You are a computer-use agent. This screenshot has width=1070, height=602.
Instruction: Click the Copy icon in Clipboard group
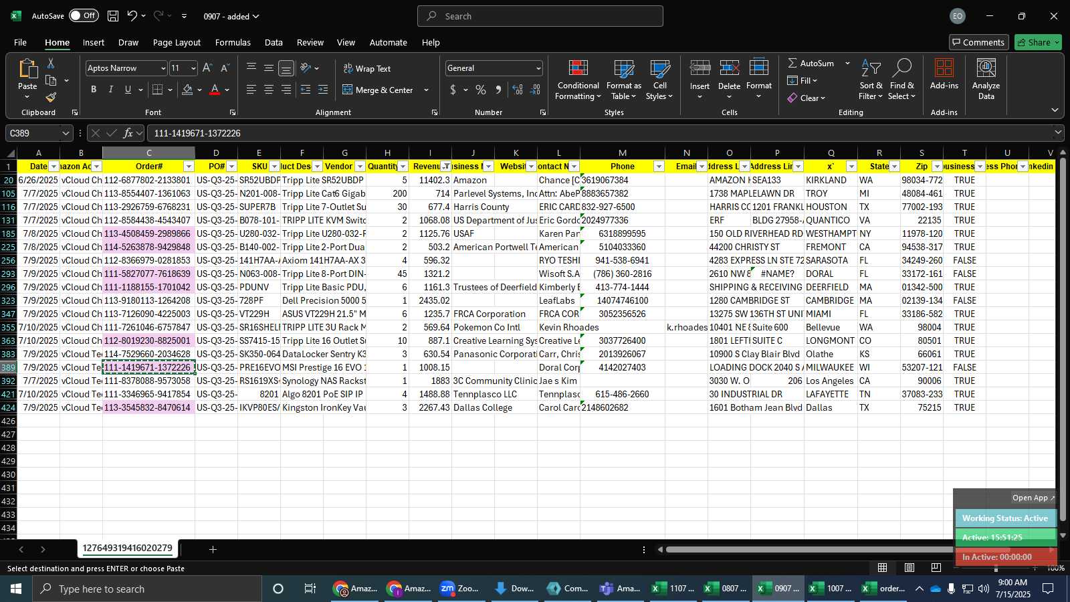click(51, 80)
